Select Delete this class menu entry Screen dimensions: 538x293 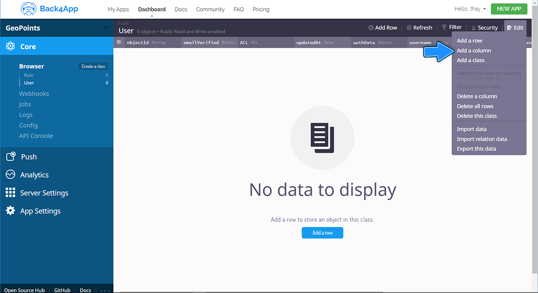click(477, 116)
